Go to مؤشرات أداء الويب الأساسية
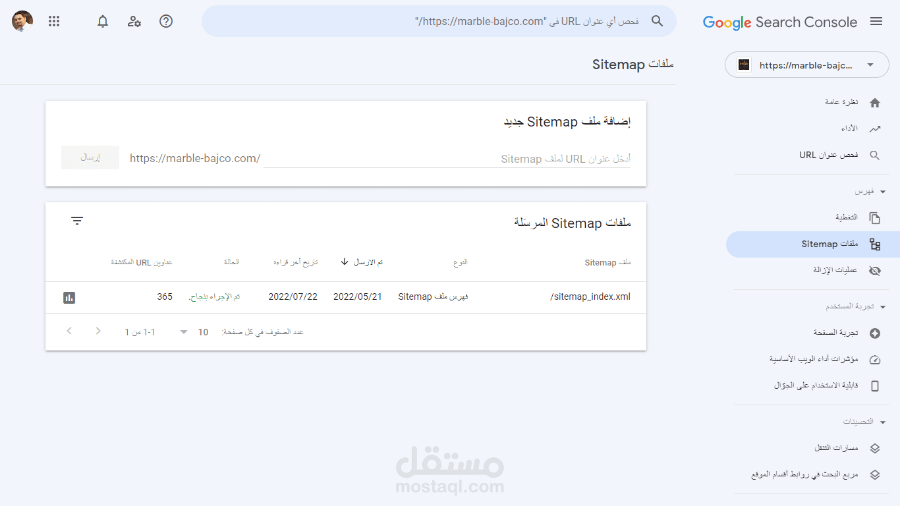 814,359
